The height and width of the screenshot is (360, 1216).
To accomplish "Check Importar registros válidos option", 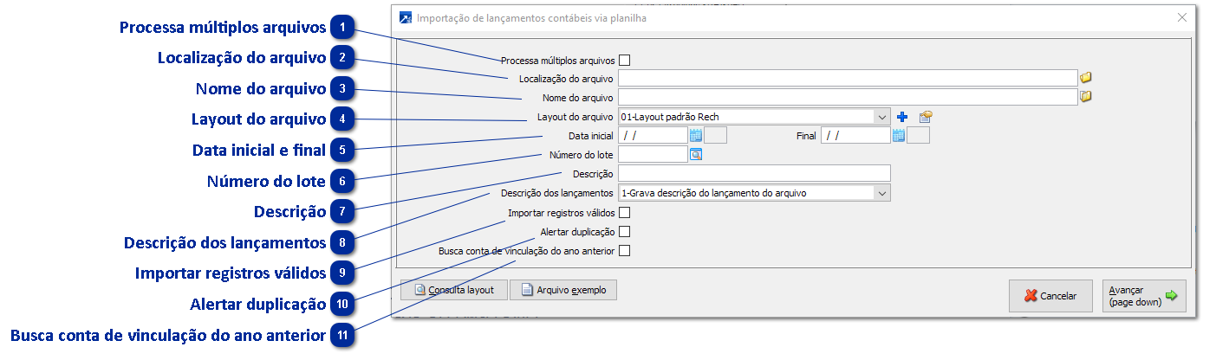I will pyautogui.click(x=624, y=212).
